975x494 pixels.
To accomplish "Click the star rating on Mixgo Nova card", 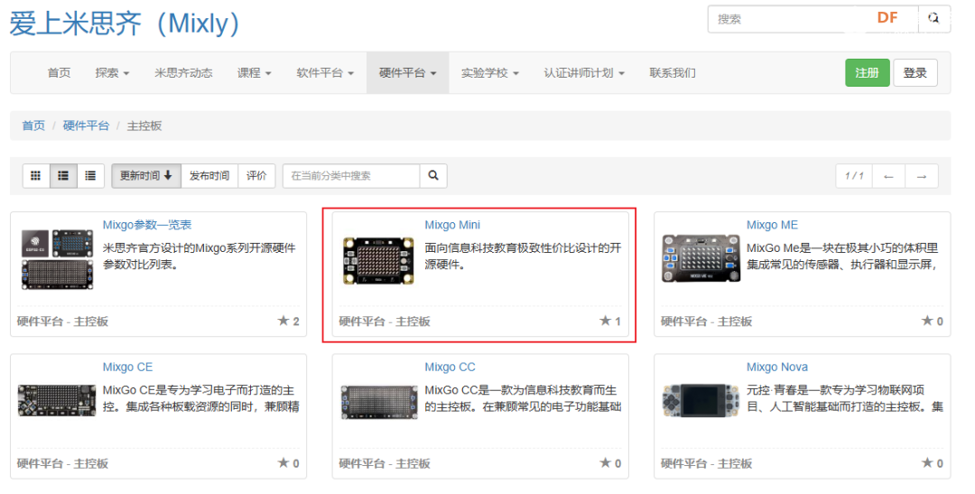I will click(932, 463).
